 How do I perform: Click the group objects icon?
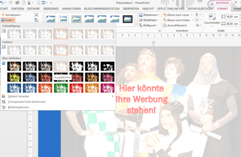click(198, 20)
